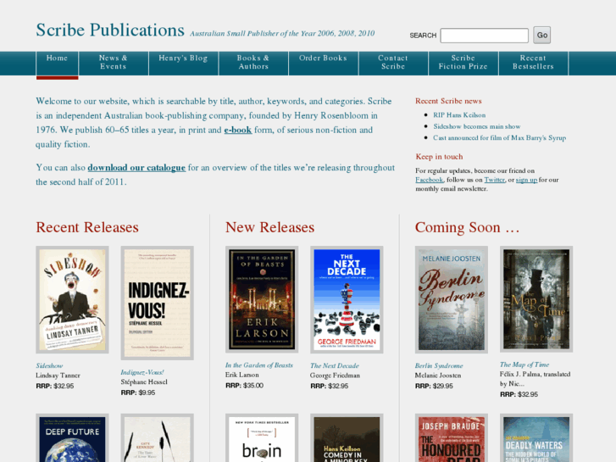Open Sideshow becomes main show news
616x462 pixels.
click(x=476, y=126)
